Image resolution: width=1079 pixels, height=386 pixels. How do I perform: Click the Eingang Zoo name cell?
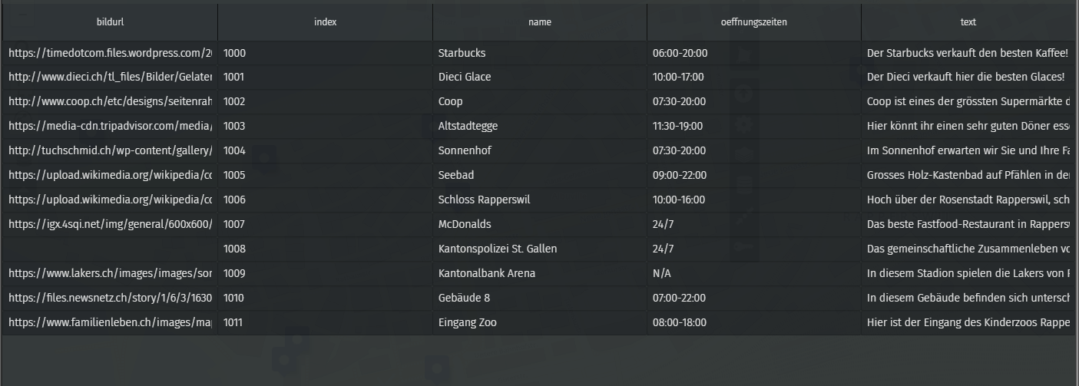point(467,323)
